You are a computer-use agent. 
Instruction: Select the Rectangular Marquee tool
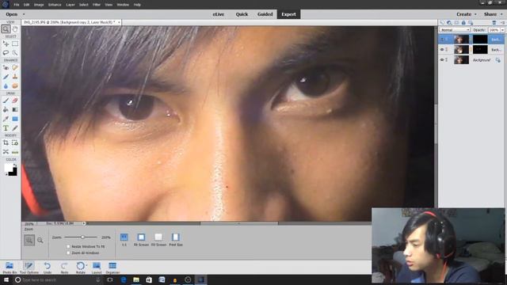[x=15, y=44]
